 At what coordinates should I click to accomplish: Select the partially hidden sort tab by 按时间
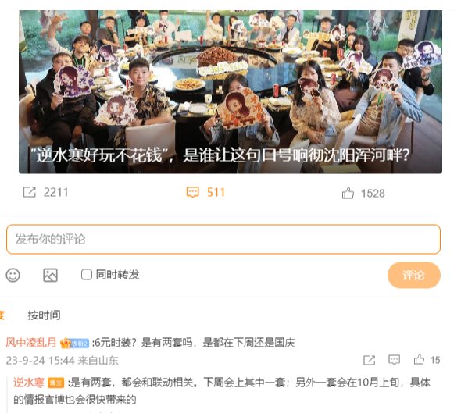2,315
